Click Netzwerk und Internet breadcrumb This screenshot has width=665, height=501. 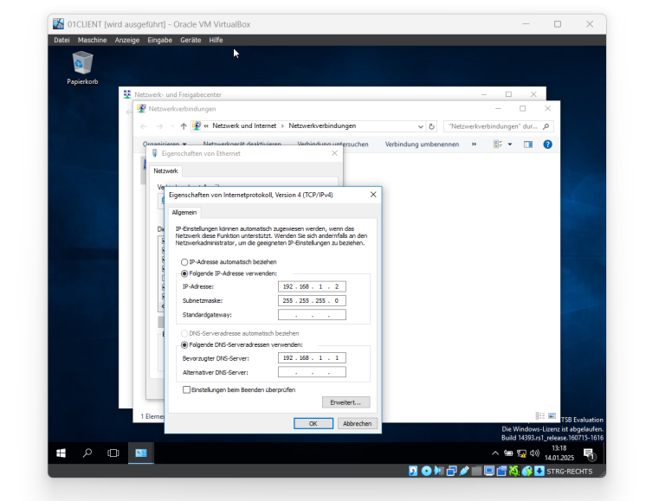[x=244, y=125]
